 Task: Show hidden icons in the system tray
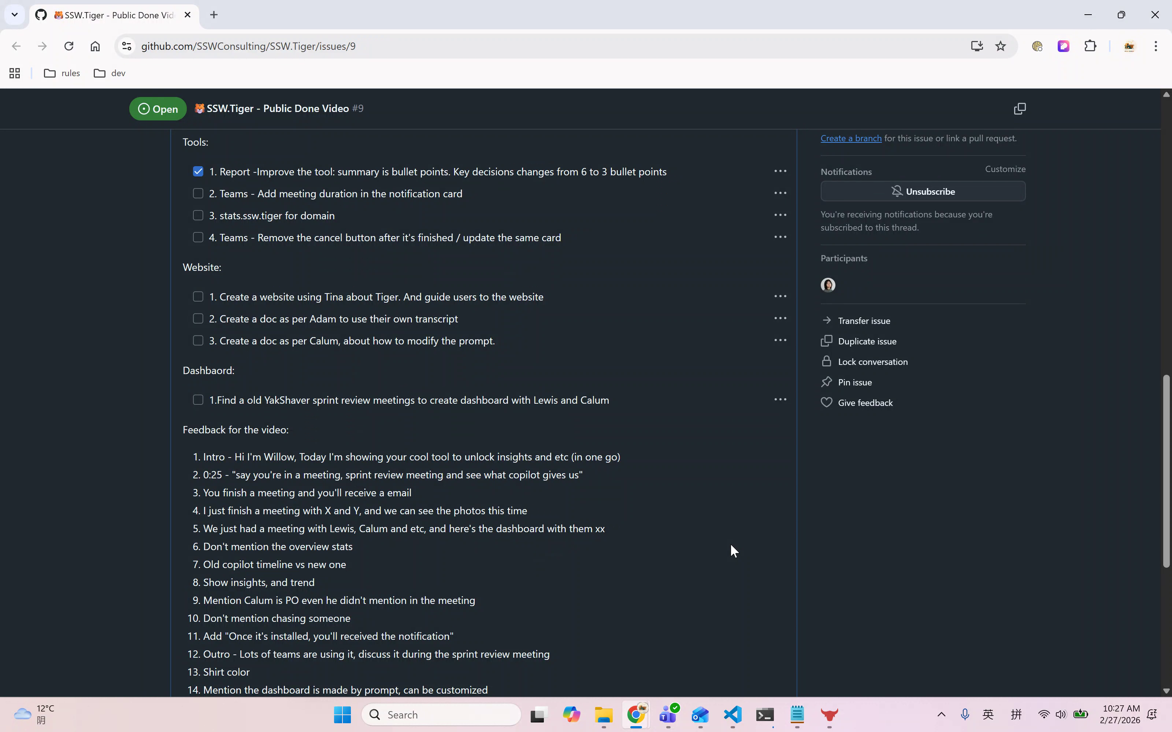tap(941, 714)
